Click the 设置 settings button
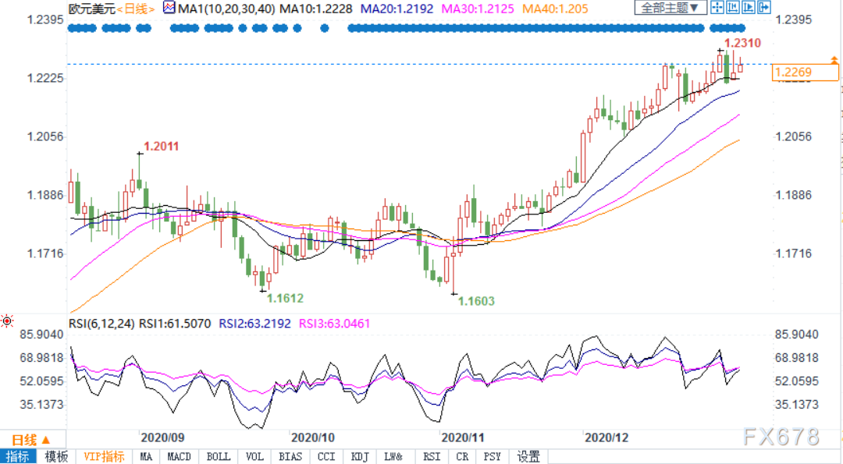 tap(528, 456)
